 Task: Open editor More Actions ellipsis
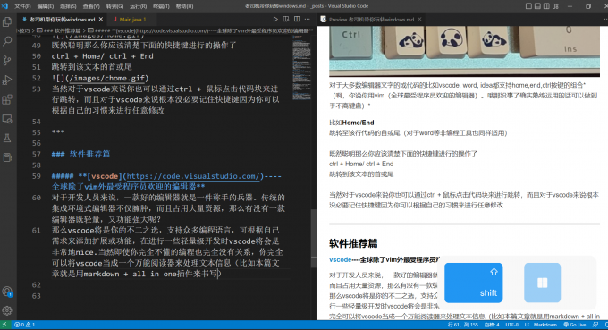(x=307, y=19)
